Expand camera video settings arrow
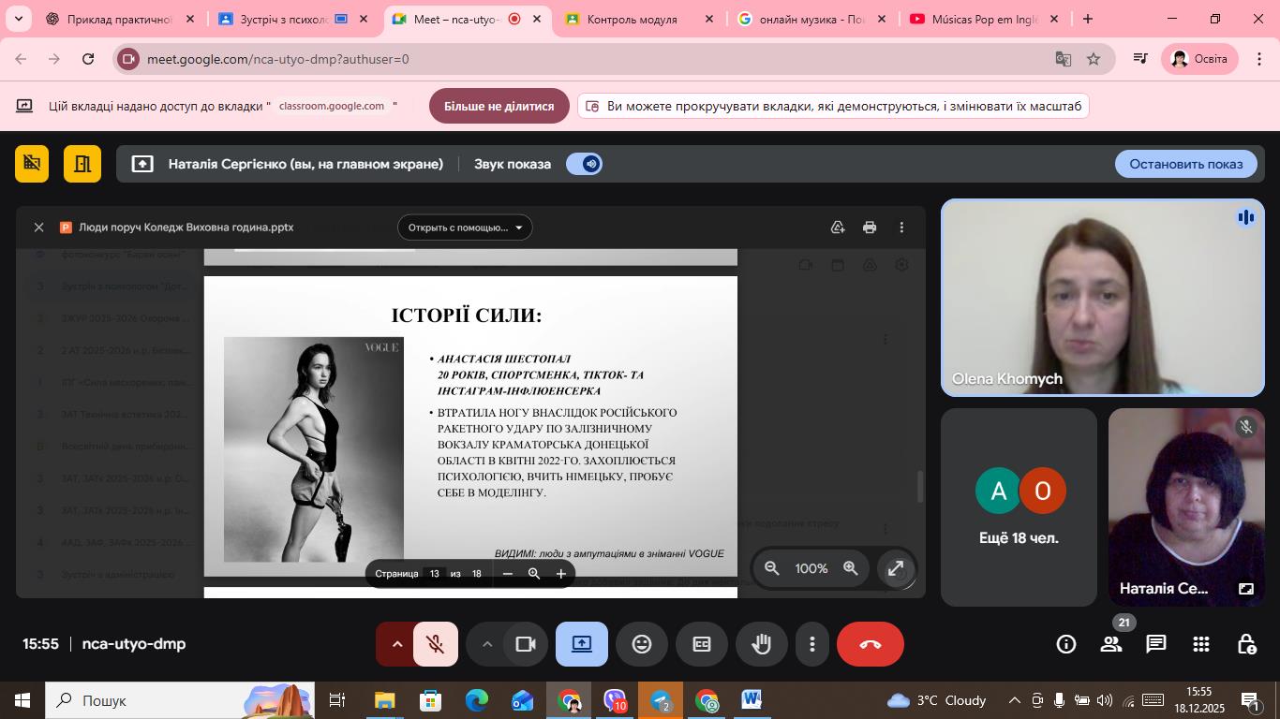Viewport: 1280px width, 719px height. tap(486, 644)
